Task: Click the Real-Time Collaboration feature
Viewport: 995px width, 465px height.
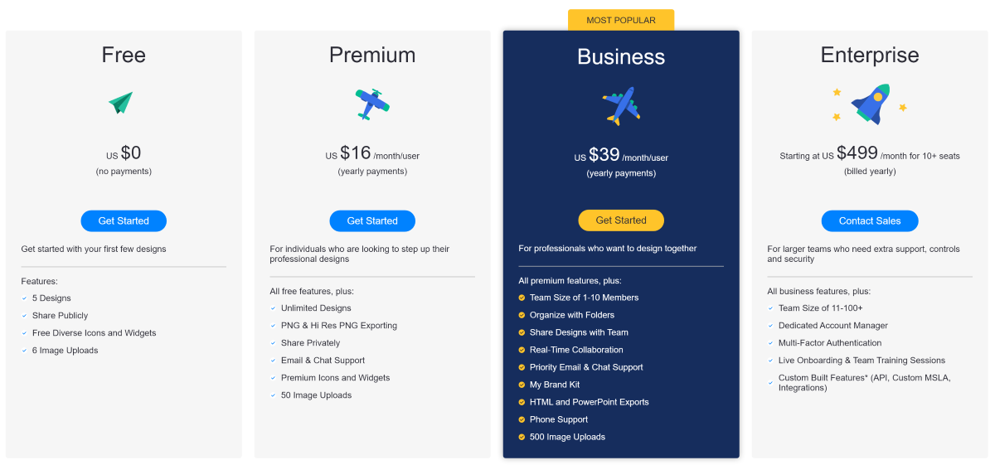Action: (x=576, y=350)
